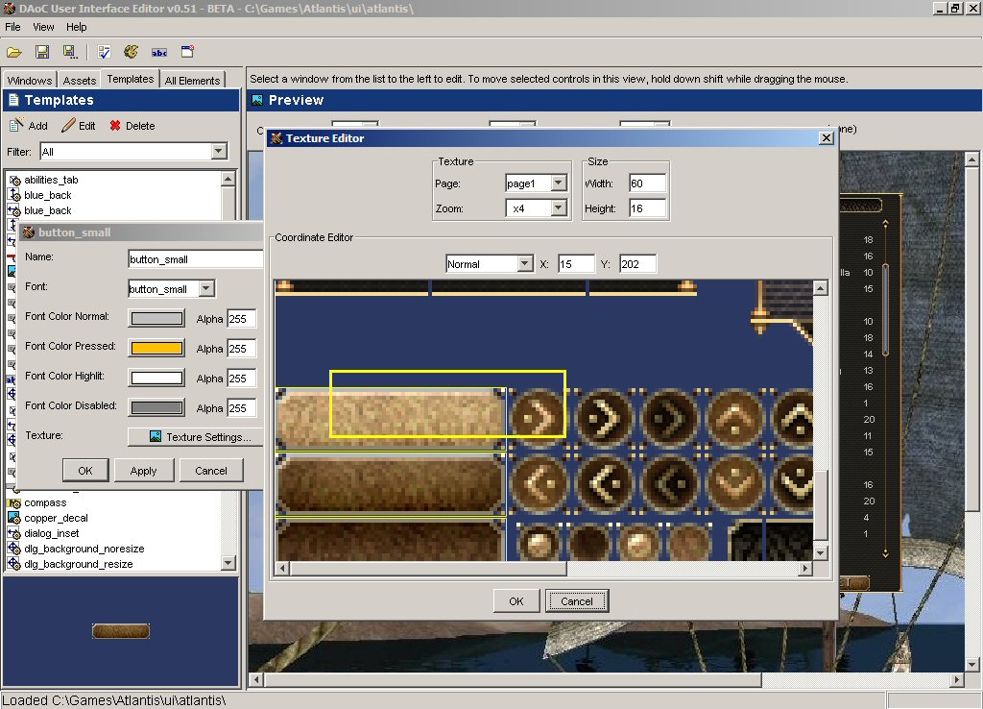Click the Font Color Normal swatch
983x709 pixels.
coord(156,318)
